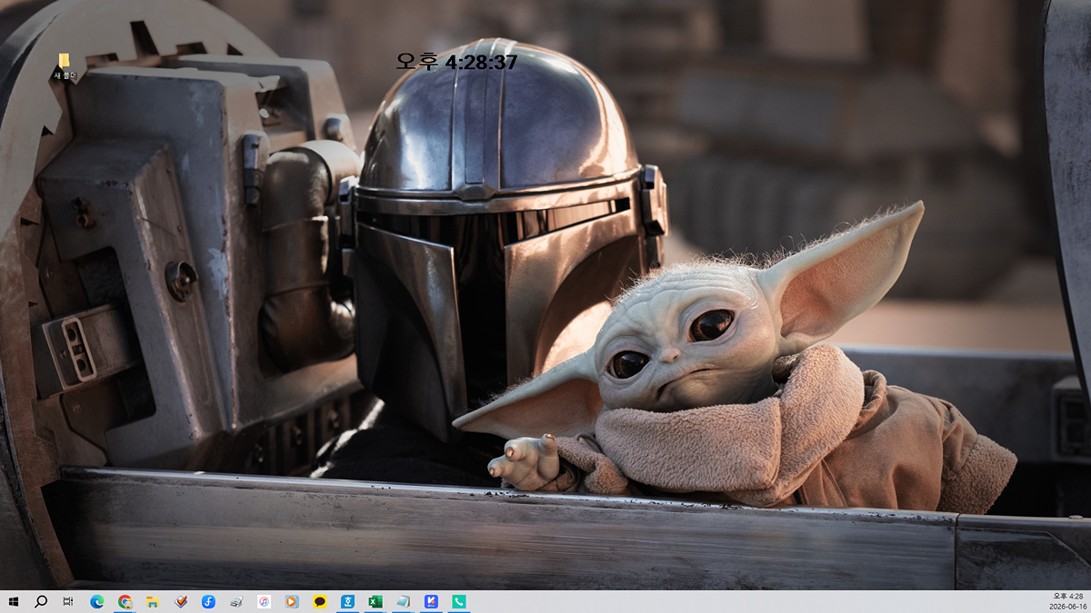
Task: Open the blue download-arrow app icon
Action: (x=347, y=601)
